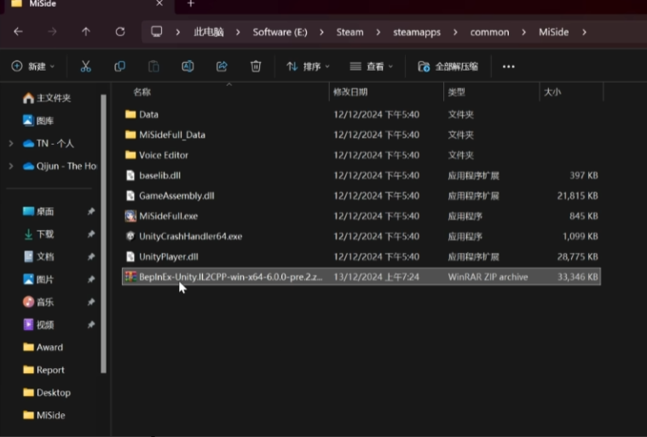Viewport: 647px width, 437px height.
Task: Click the monitor icon in address bar
Action: tap(156, 32)
